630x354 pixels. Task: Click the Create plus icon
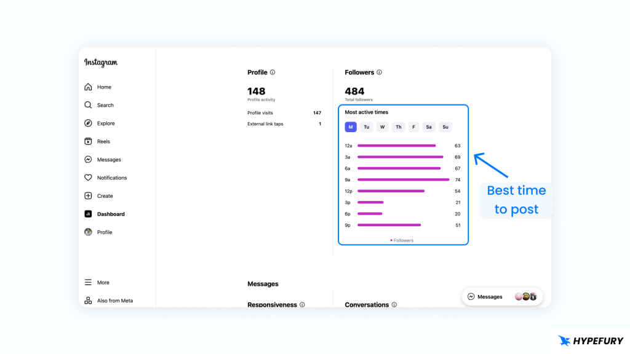pyautogui.click(x=88, y=196)
